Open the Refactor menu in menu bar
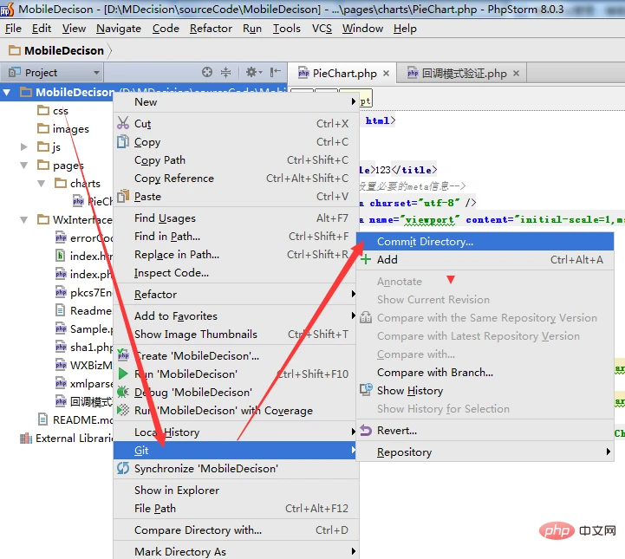 211,29
